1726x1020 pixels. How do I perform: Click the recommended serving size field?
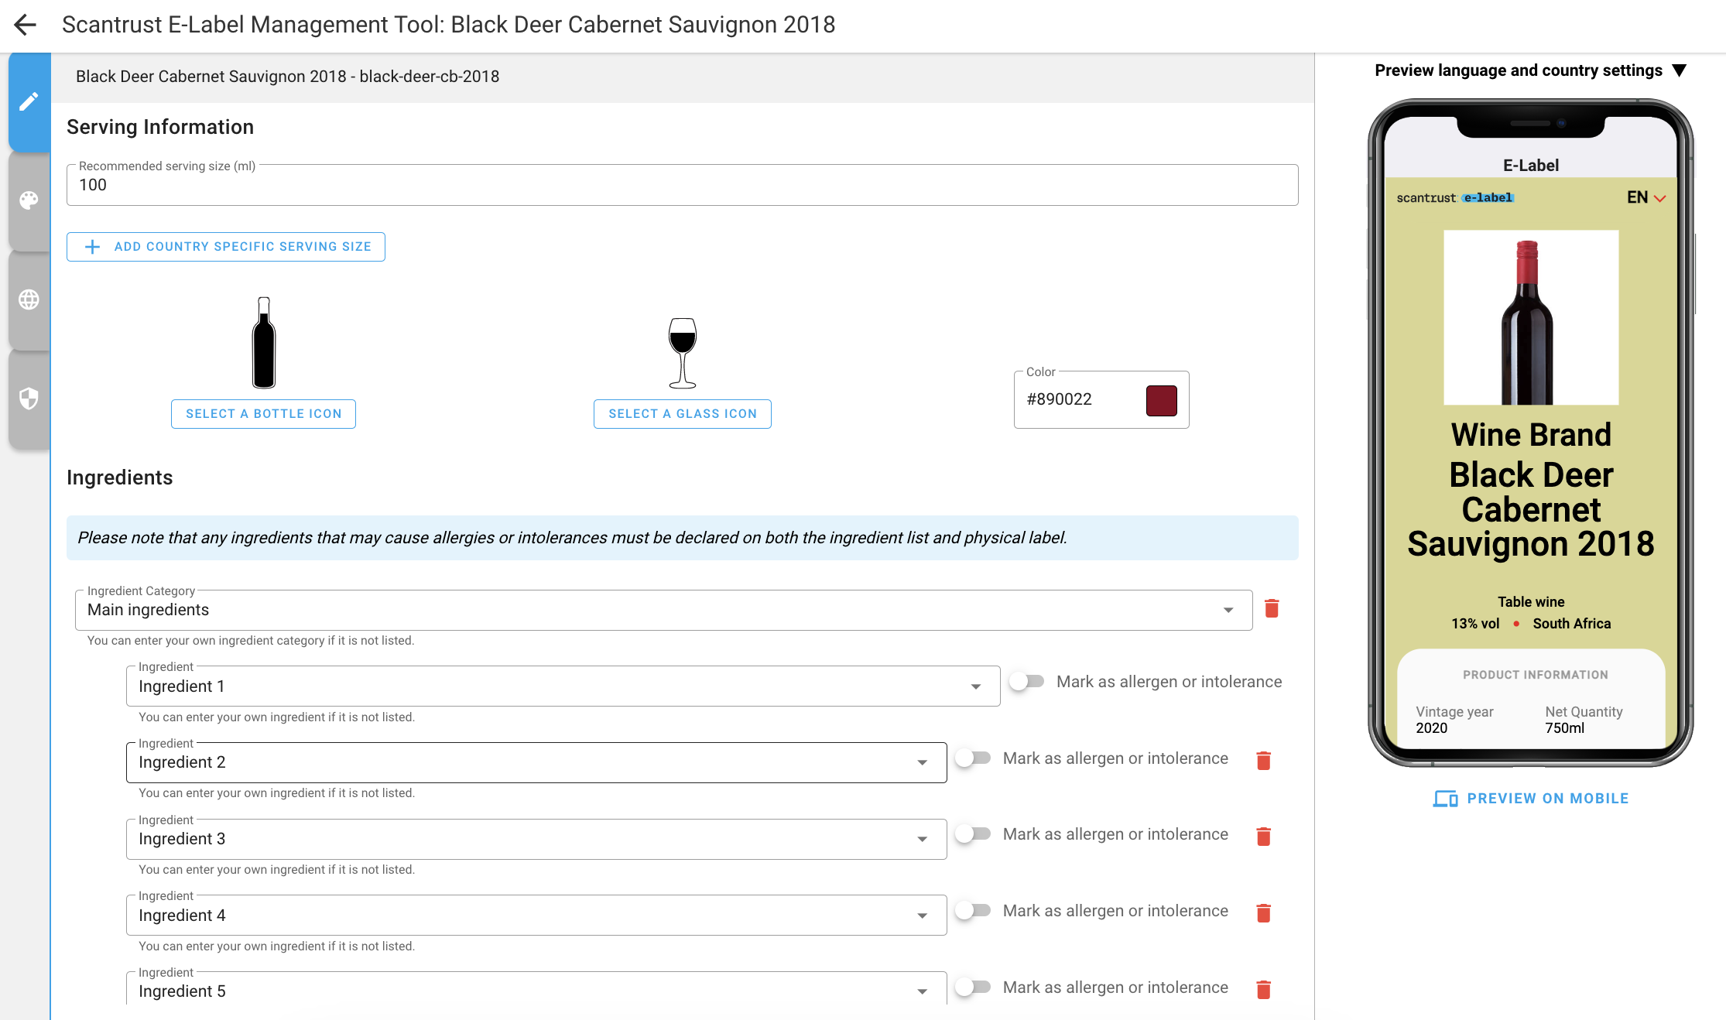682,185
